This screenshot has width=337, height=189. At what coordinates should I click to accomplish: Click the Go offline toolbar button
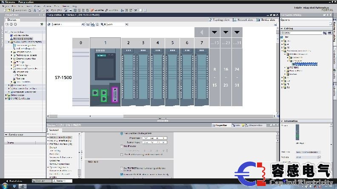pyautogui.click(x=112, y=10)
